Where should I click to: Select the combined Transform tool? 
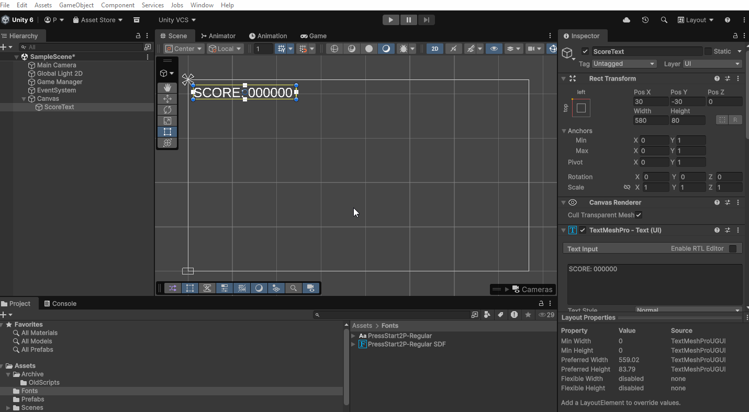pos(167,143)
